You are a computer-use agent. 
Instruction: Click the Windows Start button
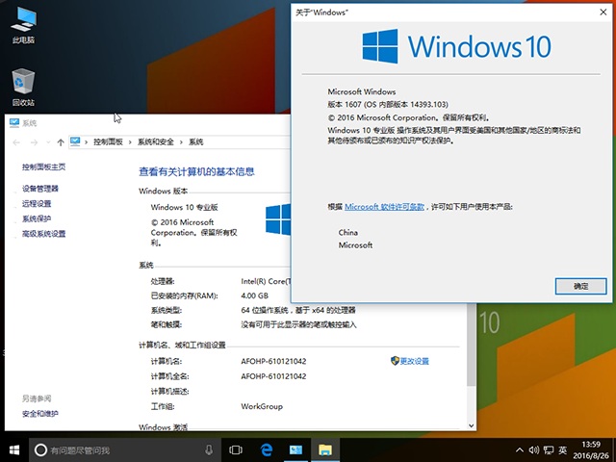tap(13, 449)
